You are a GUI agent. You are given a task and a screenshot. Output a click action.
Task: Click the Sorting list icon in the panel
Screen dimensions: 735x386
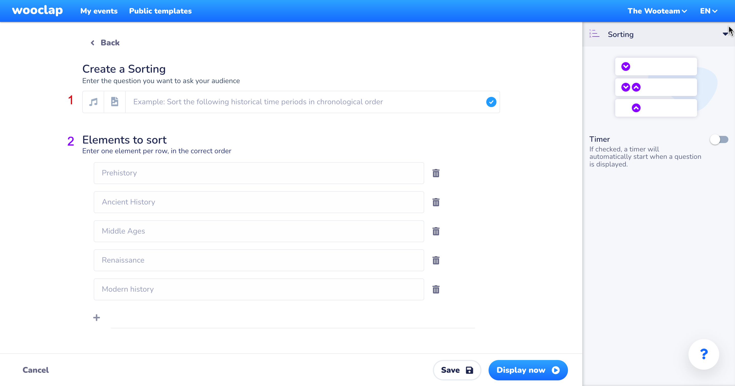[x=595, y=34]
